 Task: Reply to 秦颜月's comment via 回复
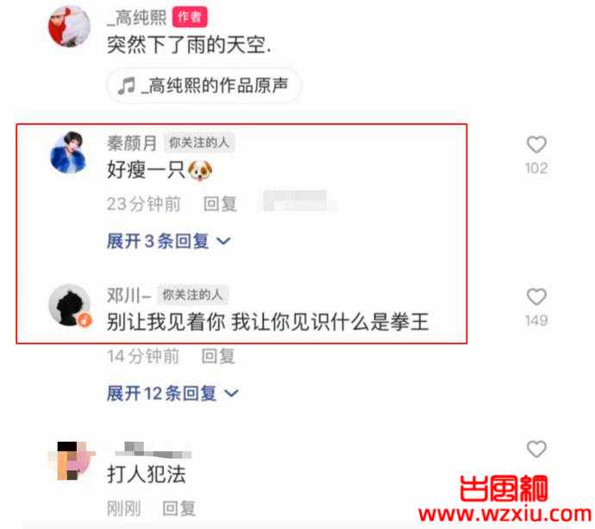click(x=220, y=204)
